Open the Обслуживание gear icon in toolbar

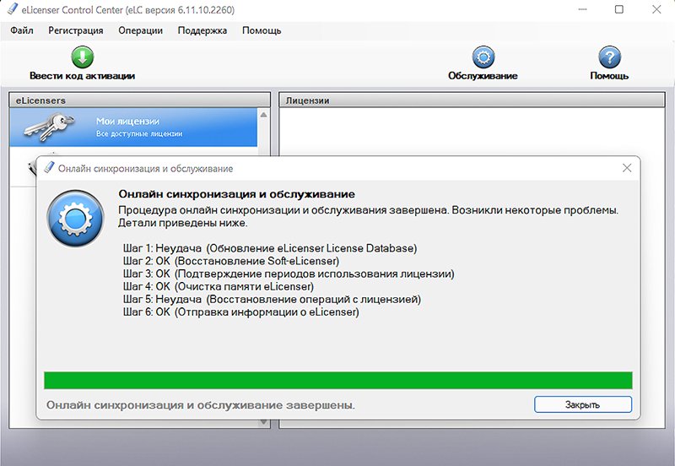pyautogui.click(x=483, y=57)
